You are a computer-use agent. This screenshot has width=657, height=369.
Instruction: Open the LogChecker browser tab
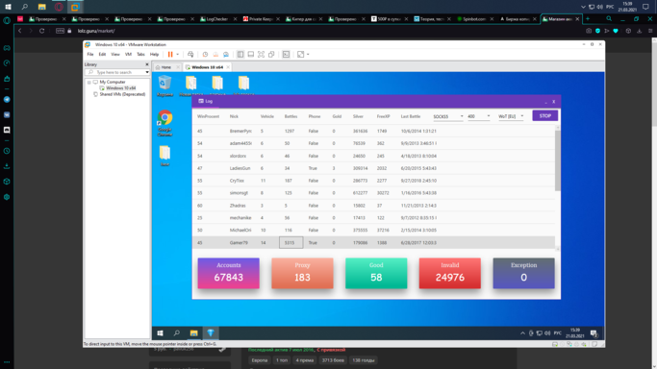[x=217, y=19]
